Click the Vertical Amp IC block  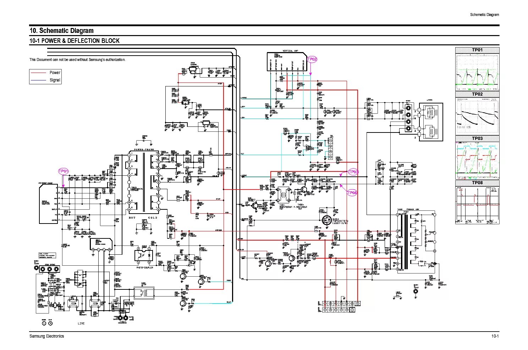coord(287,62)
